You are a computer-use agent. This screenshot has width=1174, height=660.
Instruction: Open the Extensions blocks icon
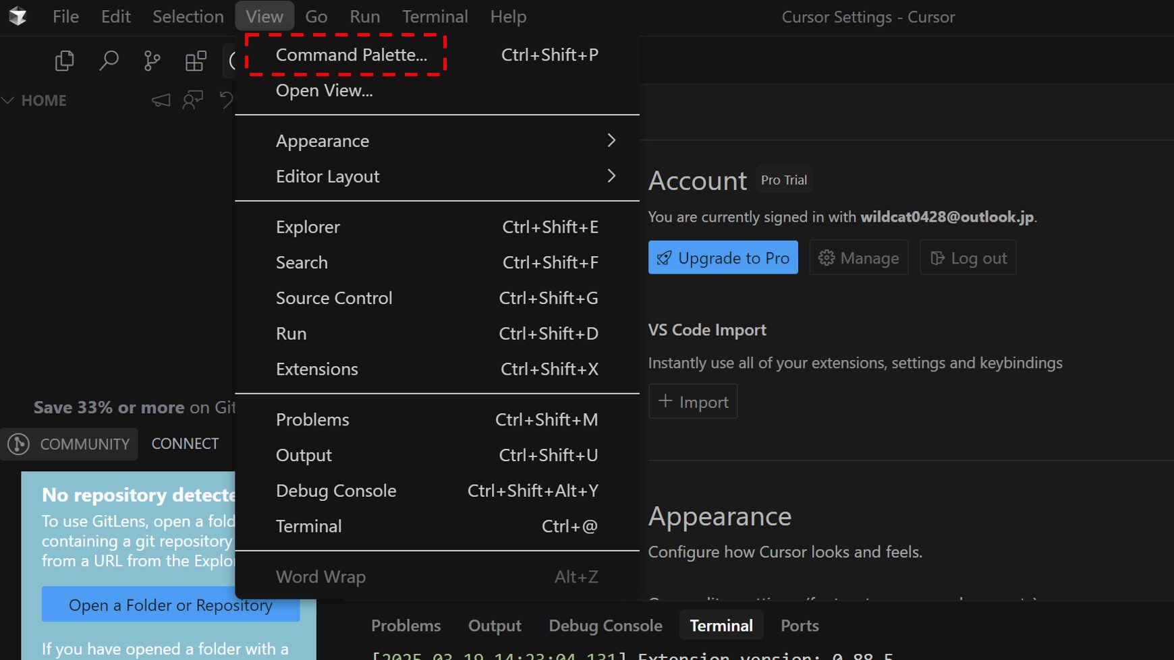coord(196,61)
